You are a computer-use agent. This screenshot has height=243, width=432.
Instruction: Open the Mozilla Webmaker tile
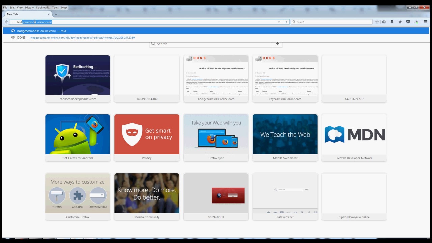tap(285, 137)
